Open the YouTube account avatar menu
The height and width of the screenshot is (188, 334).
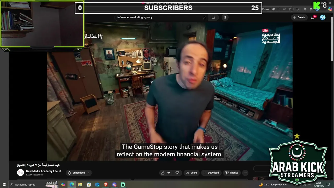click(323, 17)
